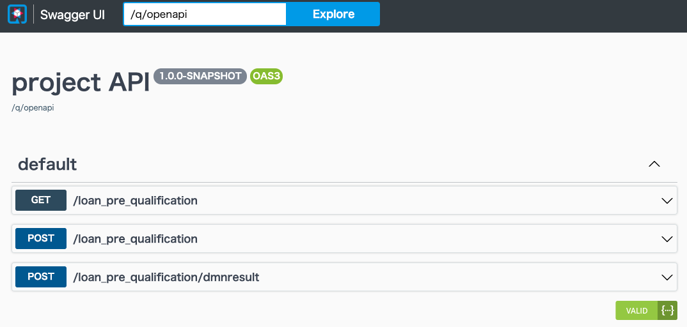The image size is (687, 327).
Task: Expand the POST /loan_pre_qualification chevron arrow
Action: click(x=667, y=239)
